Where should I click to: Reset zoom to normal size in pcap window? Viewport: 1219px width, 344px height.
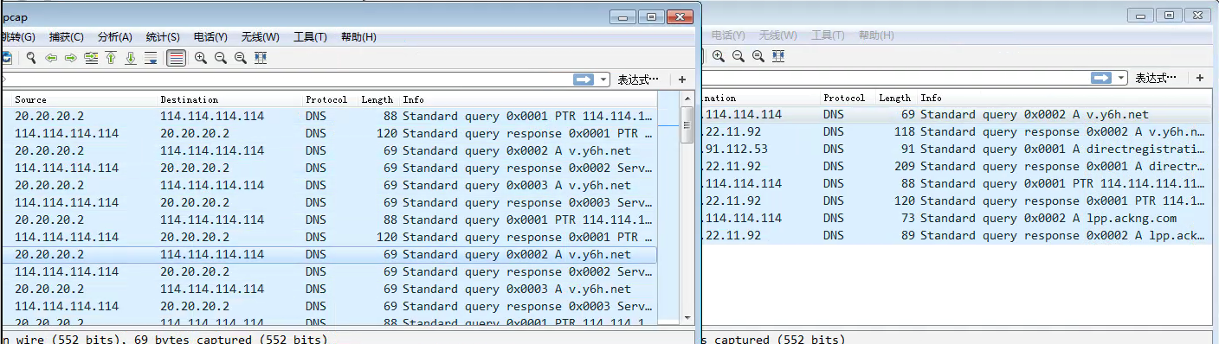click(241, 58)
